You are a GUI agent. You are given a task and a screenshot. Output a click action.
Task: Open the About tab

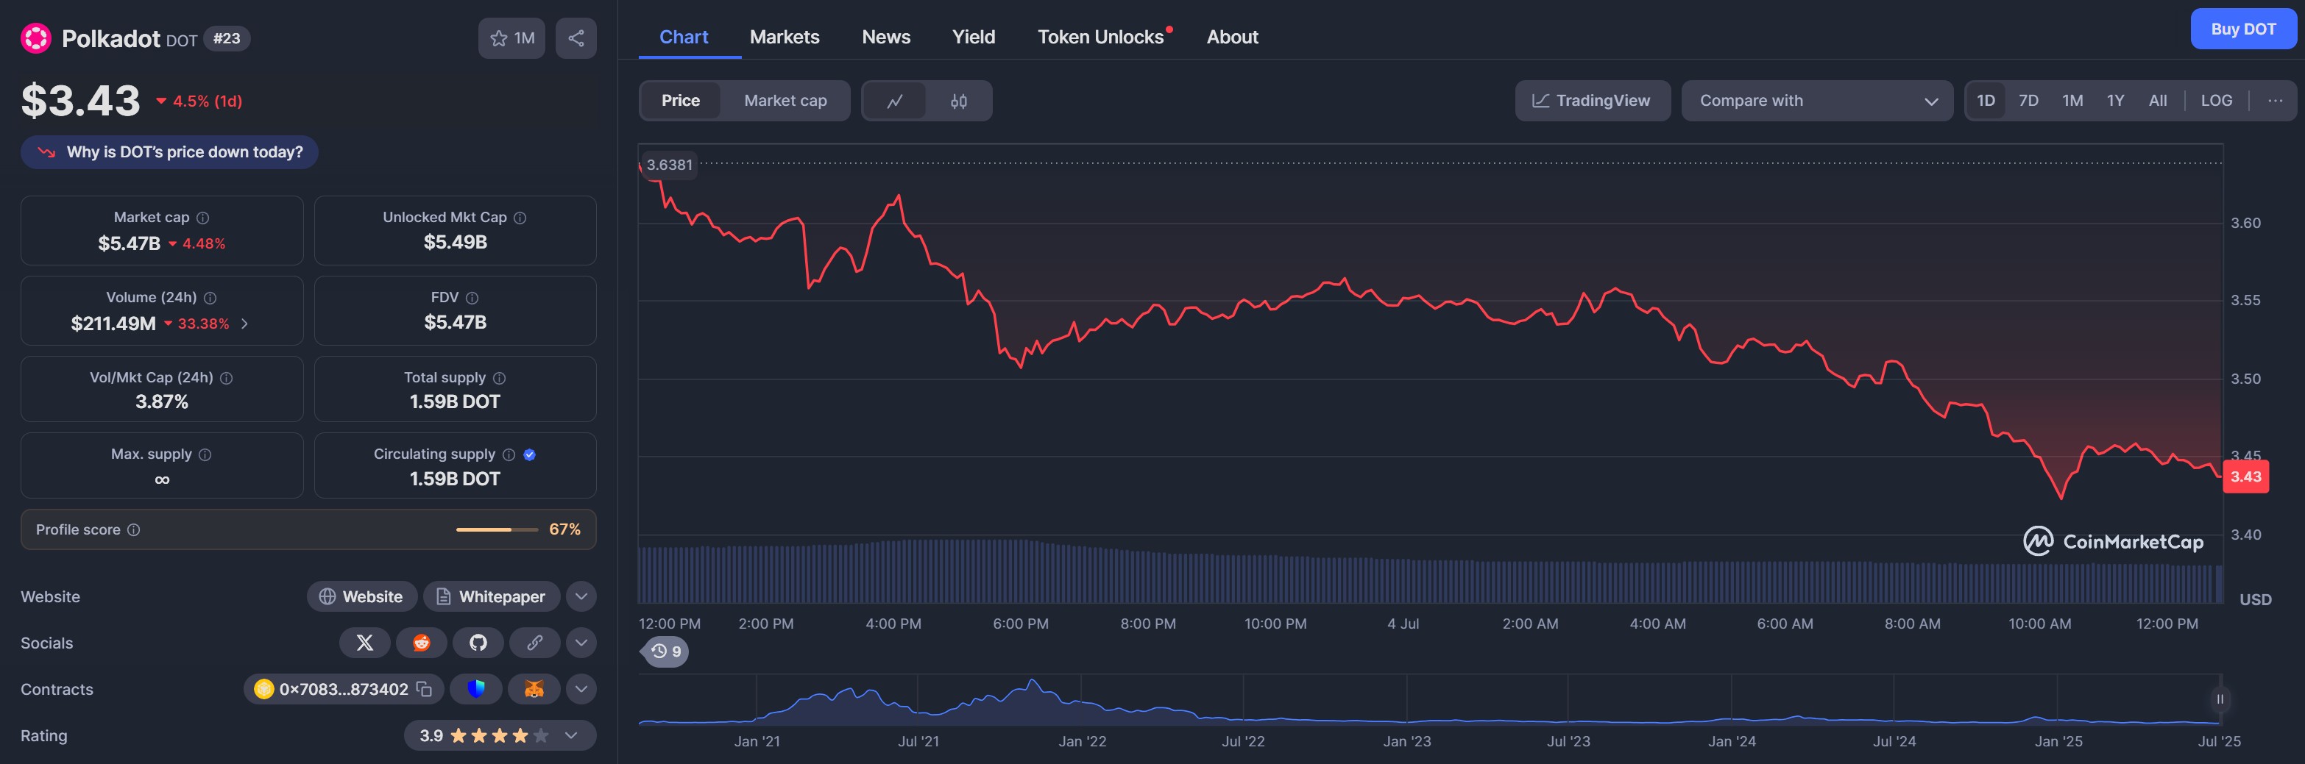[x=1232, y=37]
